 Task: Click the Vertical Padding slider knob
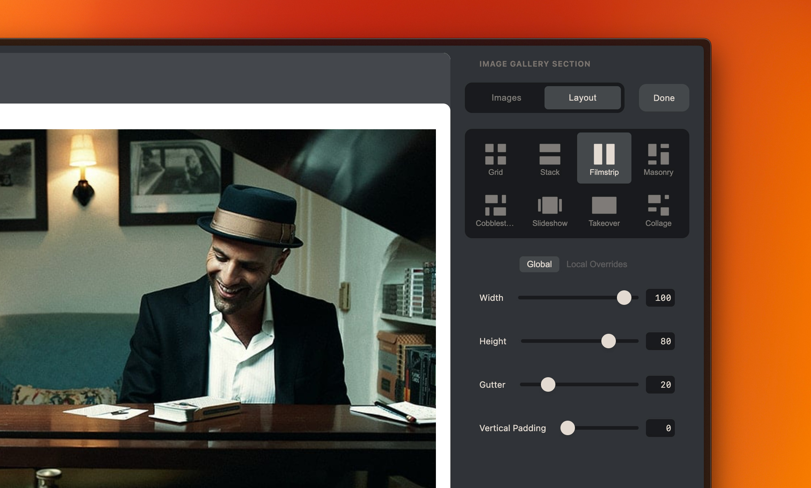567,428
